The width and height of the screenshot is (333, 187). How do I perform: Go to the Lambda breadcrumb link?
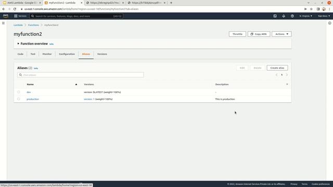coord(18,25)
